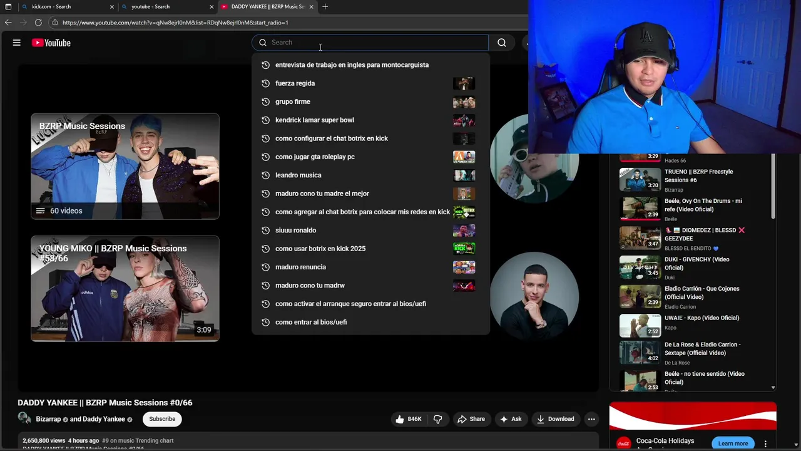Play TRUENO BZRP Freestyle Sessions #6

click(x=692, y=180)
